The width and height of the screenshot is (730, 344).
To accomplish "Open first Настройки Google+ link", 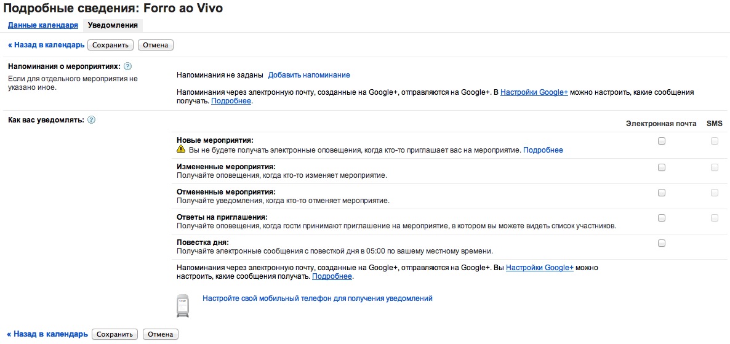I will coord(534,92).
